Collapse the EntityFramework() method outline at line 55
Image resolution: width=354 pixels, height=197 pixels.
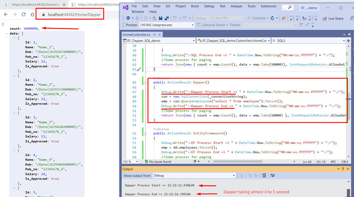pyautogui.click(x=145, y=134)
